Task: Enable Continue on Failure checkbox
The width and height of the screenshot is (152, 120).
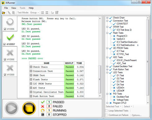Action: [106, 115]
